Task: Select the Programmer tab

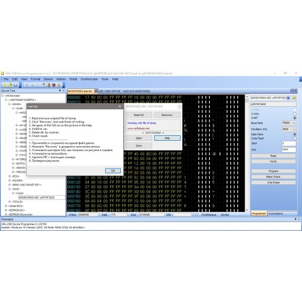Action: [x=259, y=213]
